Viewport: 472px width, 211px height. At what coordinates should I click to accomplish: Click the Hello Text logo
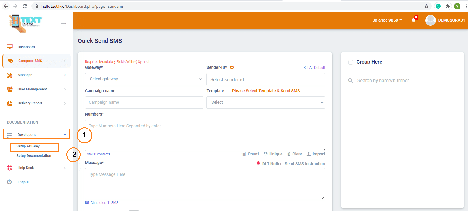point(25,23)
